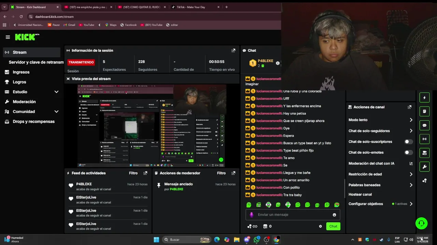Toggle Chat de solo-emotes switch
The height and width of the screenshot is (245, 437).
coord(408,152)
